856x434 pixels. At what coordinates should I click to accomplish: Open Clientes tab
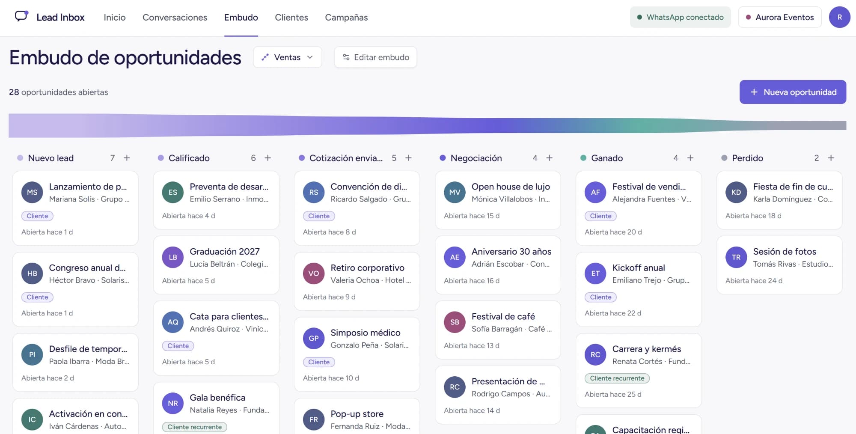[291, 18]
